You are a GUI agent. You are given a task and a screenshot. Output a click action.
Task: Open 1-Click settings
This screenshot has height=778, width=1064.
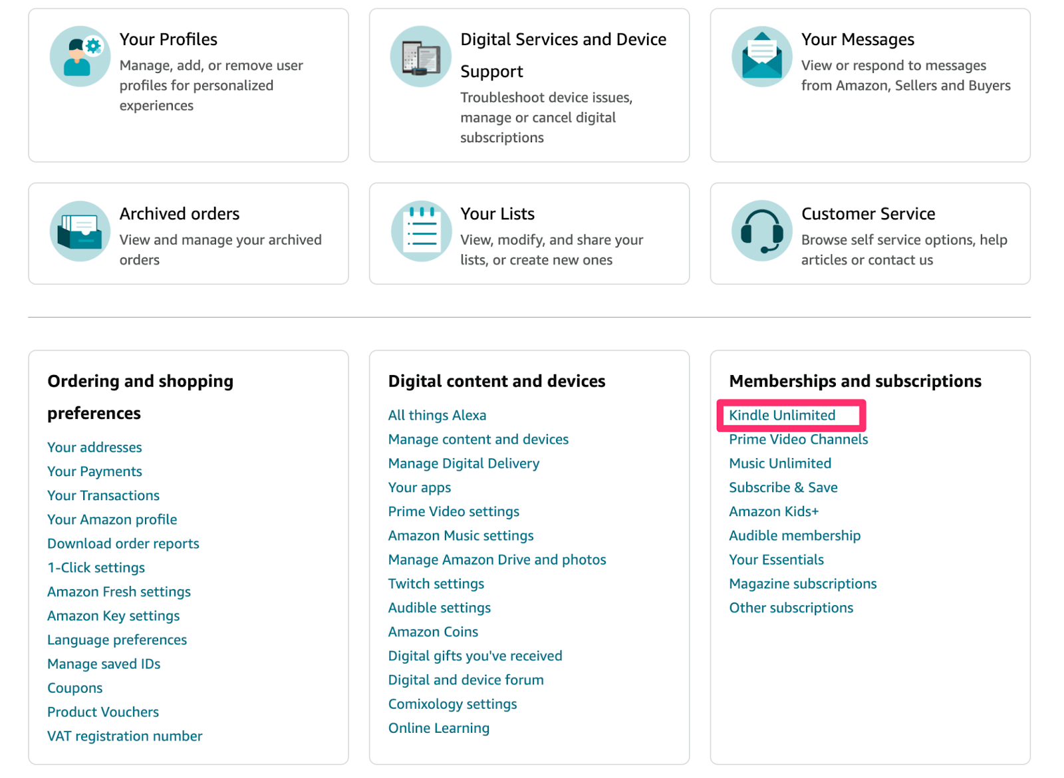[96, 567]
